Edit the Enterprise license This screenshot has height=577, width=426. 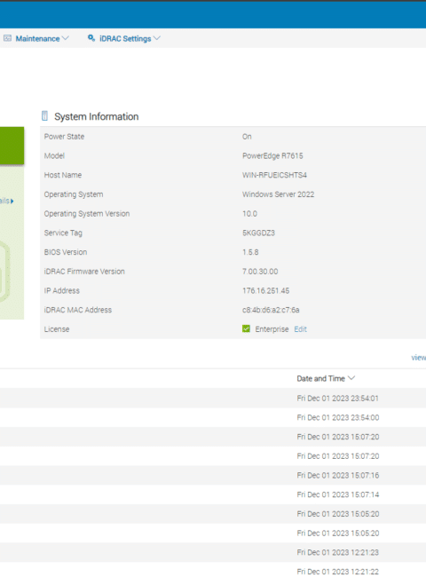(x=300, y=329)
